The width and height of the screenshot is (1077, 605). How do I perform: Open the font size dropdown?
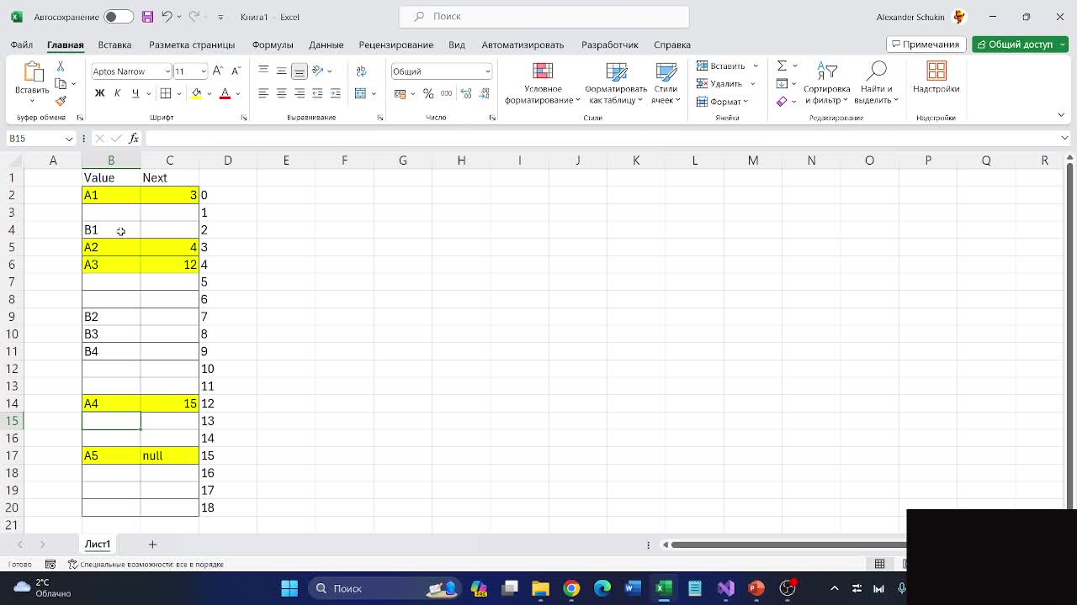coord(203,71)
